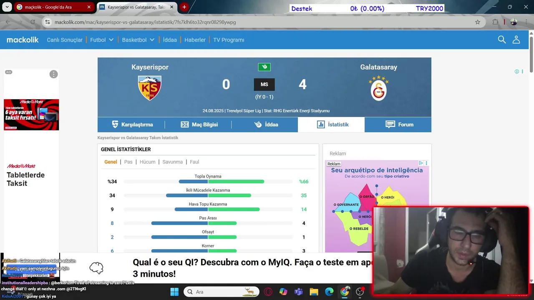Select Faul statistics filter
Image resolution: width=534 pixels, height=300 pixels.
pyautogui.click(x=194, y=162)
